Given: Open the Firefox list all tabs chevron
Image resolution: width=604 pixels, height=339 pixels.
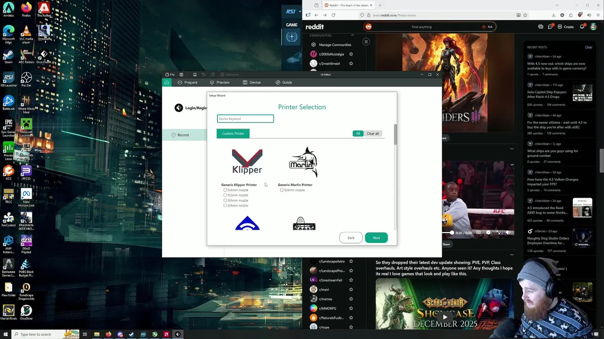Looking at the screenshot, I should click(557, 5).
